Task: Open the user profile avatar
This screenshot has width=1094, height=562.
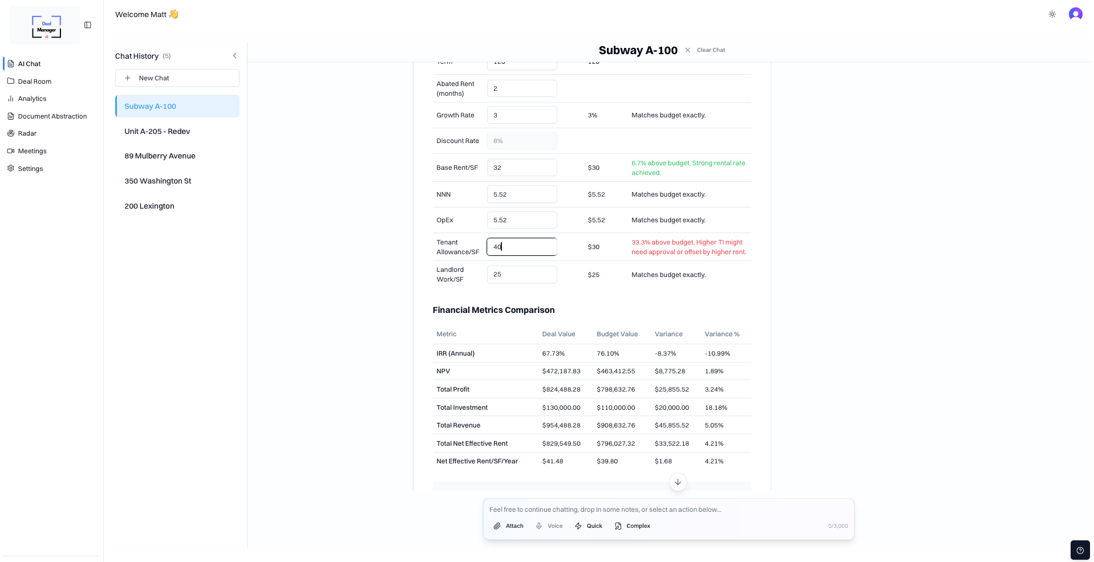Action: click(1075, 14)
